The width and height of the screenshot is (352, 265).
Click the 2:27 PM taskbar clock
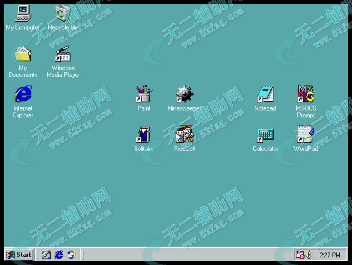(330, 255)
